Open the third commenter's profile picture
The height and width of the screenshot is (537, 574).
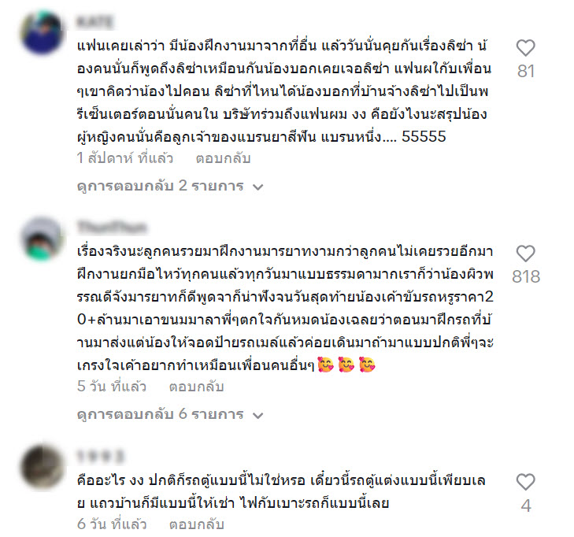point(42,467)
